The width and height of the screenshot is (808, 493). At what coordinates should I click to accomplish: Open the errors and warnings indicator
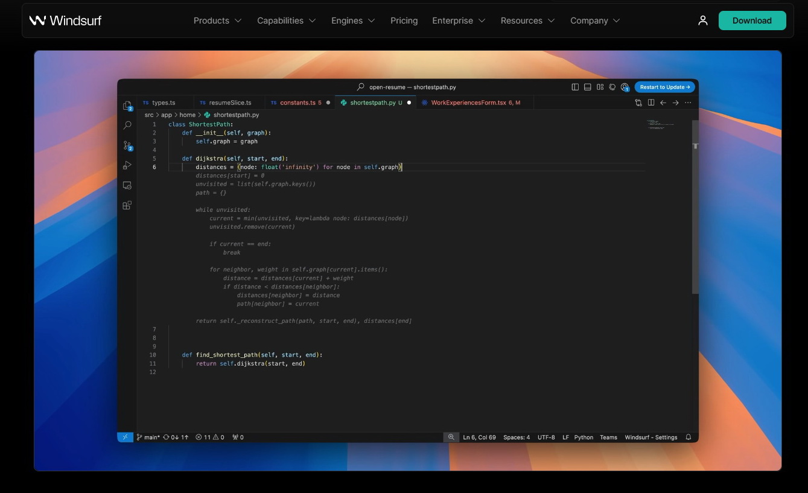(210, 437)
